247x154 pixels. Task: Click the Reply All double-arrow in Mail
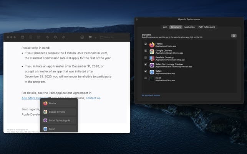(55, 37)
